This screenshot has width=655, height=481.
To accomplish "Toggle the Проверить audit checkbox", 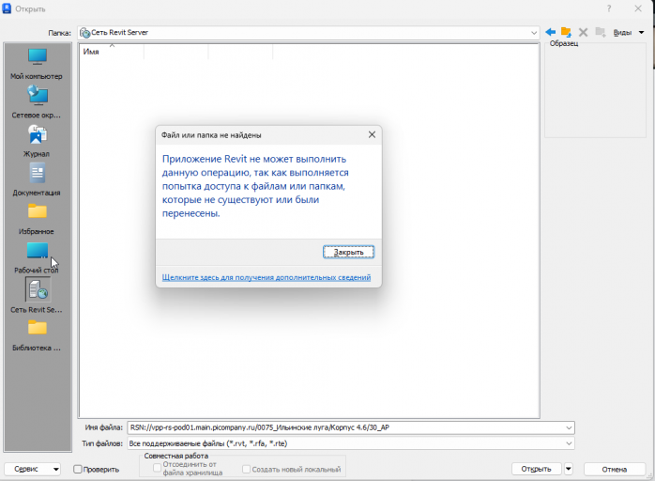I will 78,470.
